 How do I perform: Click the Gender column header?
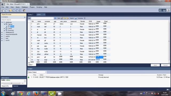click(83, 21)
